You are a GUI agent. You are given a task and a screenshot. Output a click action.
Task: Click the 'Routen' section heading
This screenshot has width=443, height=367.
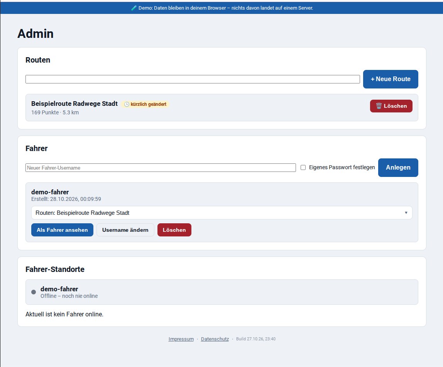(x=38, y=60)
